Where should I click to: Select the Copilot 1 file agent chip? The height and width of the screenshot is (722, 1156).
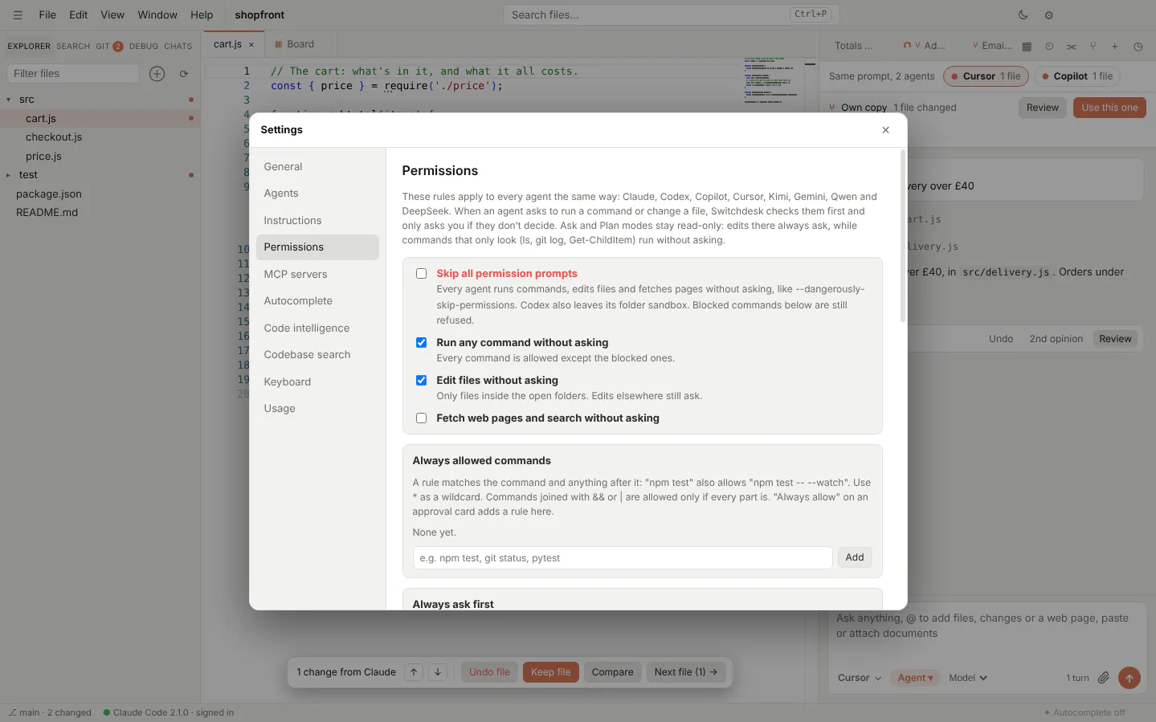1077,76
